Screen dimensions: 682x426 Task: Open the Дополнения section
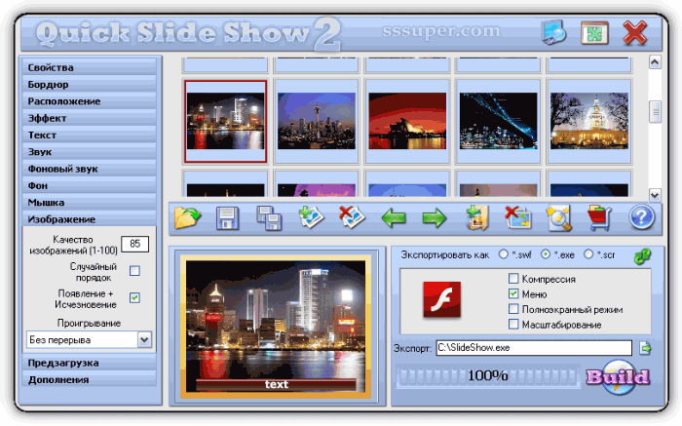90,380
